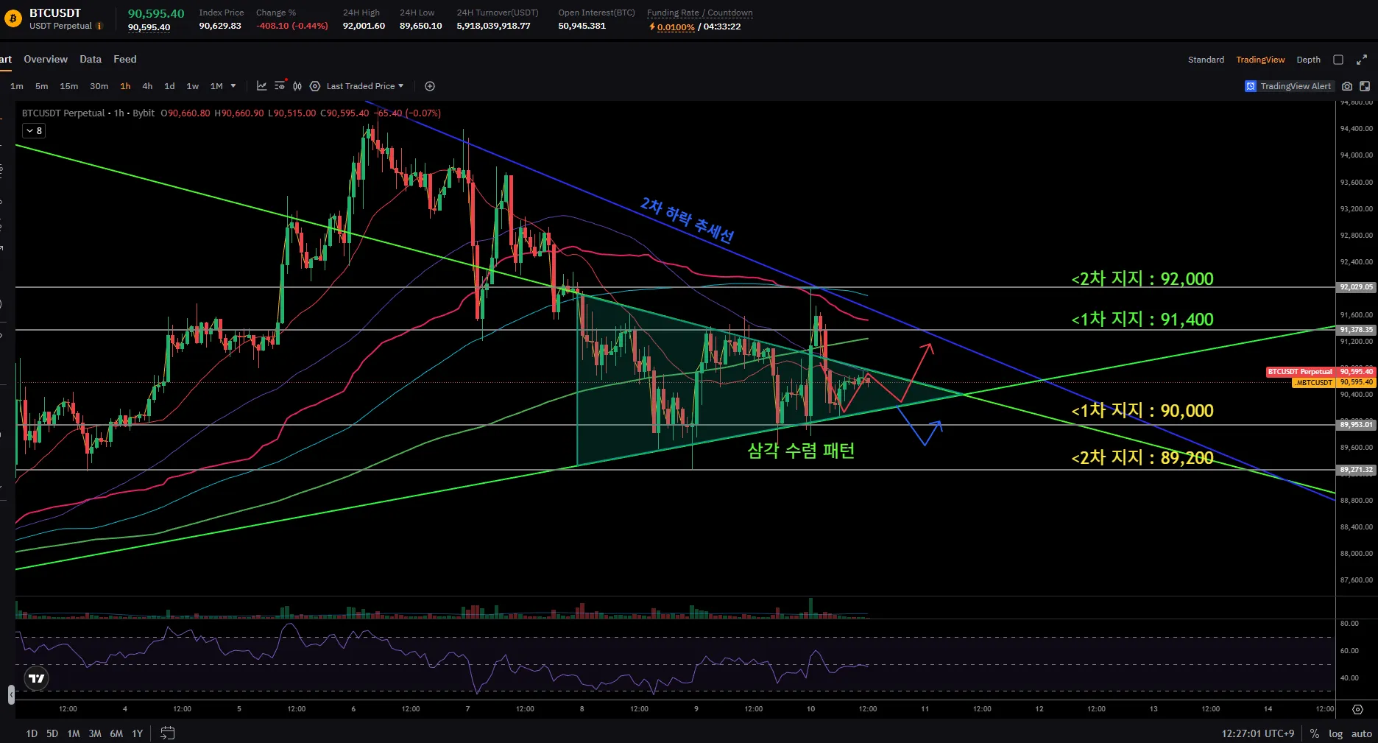The width and height of the screenshot is (1378, 743).
Task: Expand the collapsed indicators legend showing 8
Action: point(34,130)
